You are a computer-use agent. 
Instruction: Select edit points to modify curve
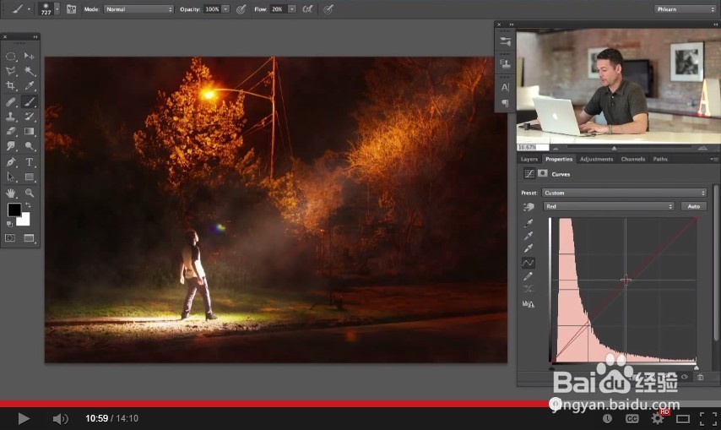pos(529,263)
